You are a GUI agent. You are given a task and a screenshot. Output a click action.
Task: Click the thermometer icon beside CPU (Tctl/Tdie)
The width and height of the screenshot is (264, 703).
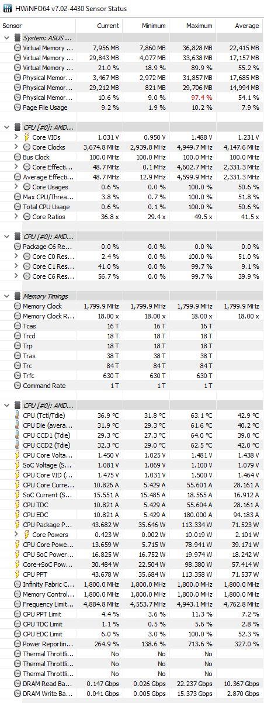[17, 415]
